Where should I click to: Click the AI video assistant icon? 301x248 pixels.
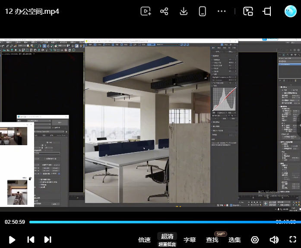[146, 11]
